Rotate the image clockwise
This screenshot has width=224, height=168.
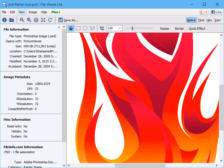[50, 20]
